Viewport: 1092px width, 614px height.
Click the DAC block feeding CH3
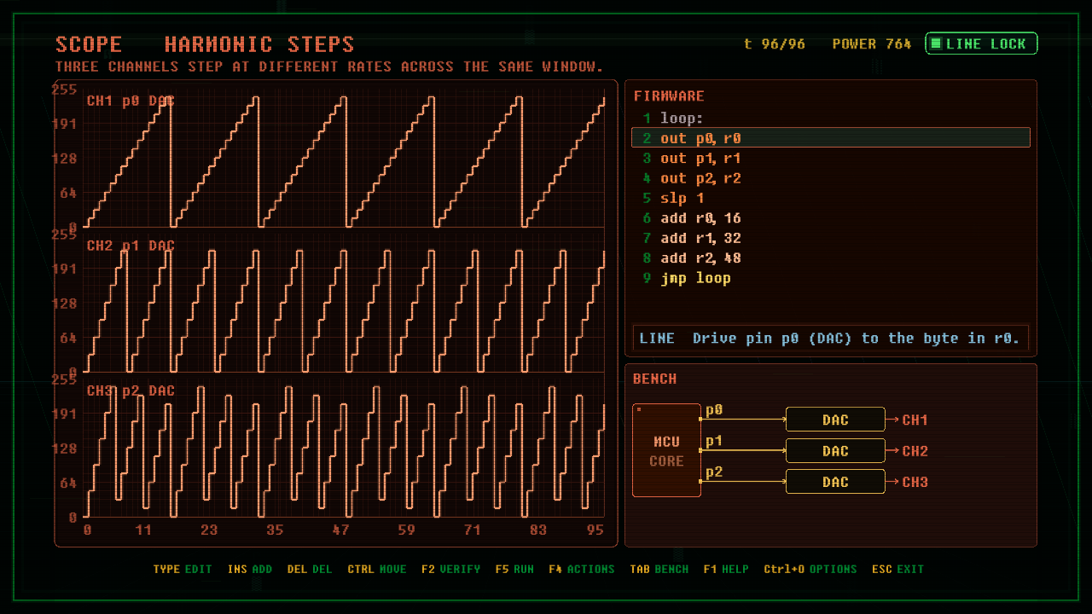(x=835, y=482)
